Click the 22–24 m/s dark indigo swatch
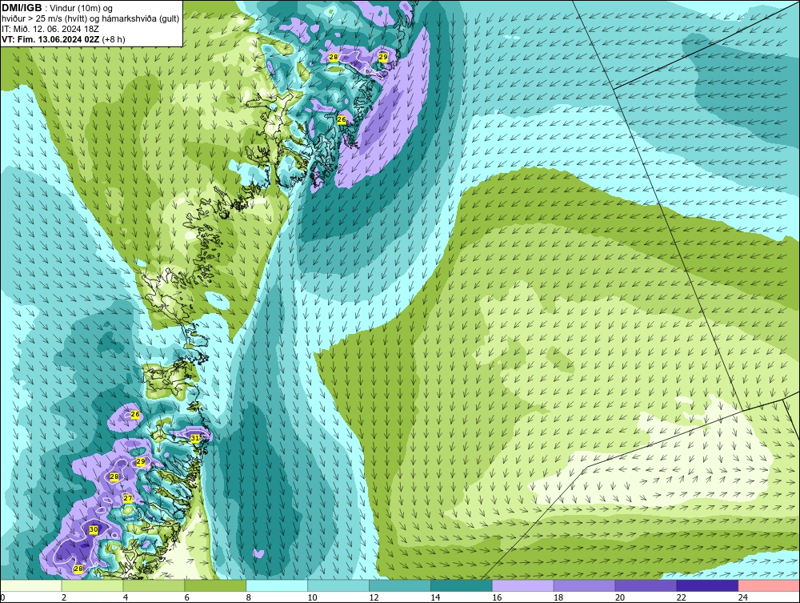800x603 pixels. point(707,585)
